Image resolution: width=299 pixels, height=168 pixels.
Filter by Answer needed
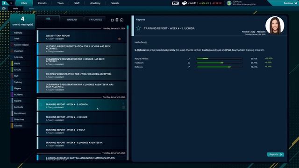23,45
